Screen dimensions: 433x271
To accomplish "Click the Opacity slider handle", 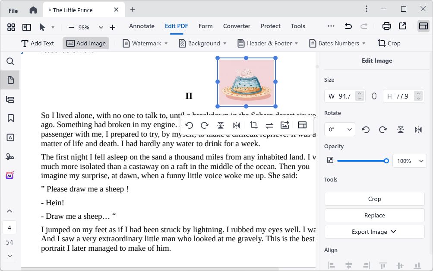I will [386, 161].
